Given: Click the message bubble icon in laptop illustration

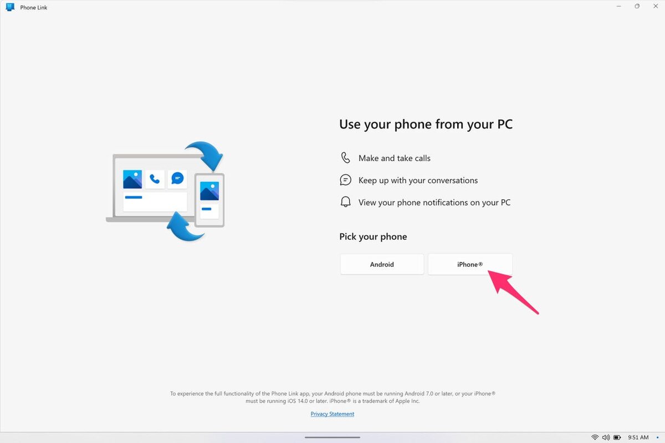Looking at the screenshot, I should click(177, 178).
